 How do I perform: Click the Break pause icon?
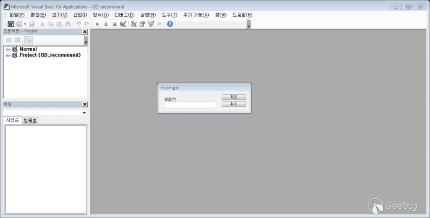tap(106, 24)
